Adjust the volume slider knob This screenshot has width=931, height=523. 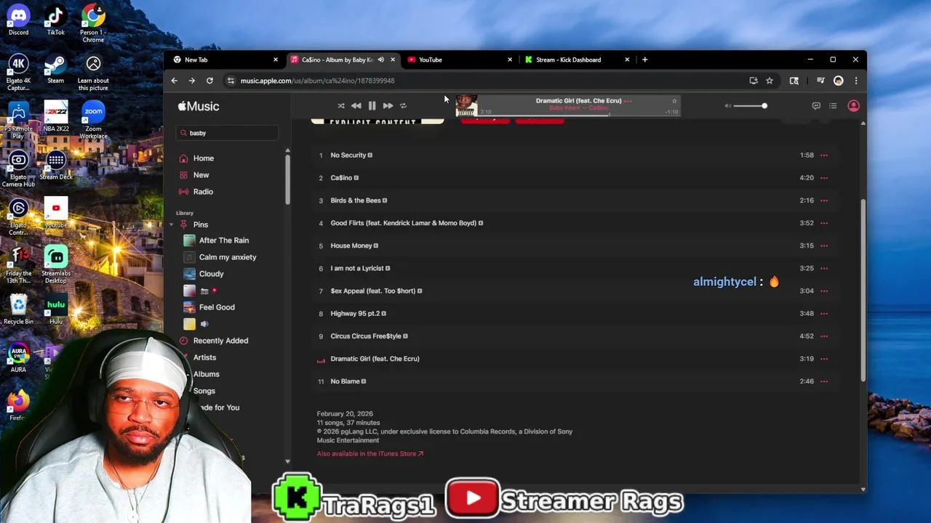coord(764,106)
